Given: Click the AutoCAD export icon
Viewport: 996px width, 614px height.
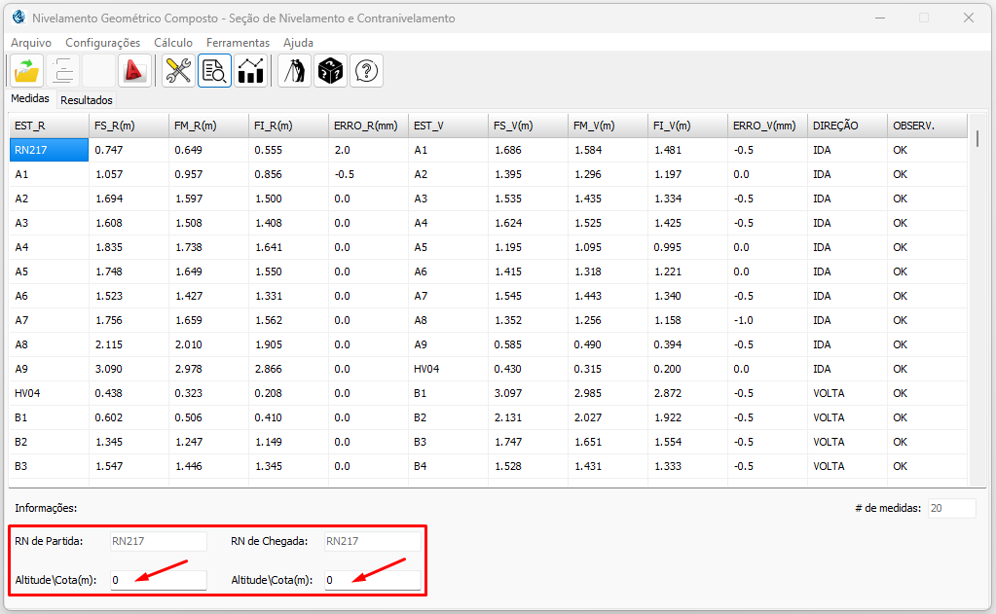Looking at the screenshot, I should coord(133,71).
